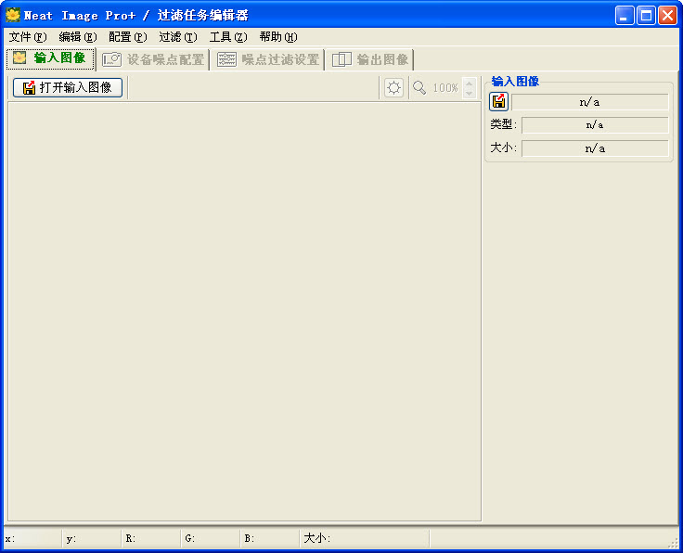
Task: Open the 编辑(E) menu
Action: tap(78, 37)
